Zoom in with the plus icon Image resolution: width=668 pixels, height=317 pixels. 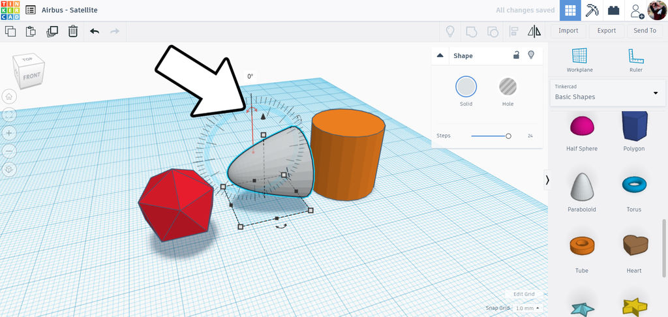[x=9, y=133]
